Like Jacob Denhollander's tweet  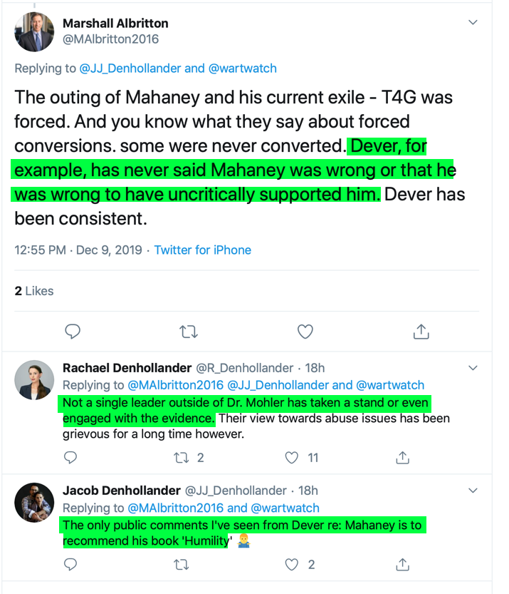pyautogui.click(x=292, y=565)
